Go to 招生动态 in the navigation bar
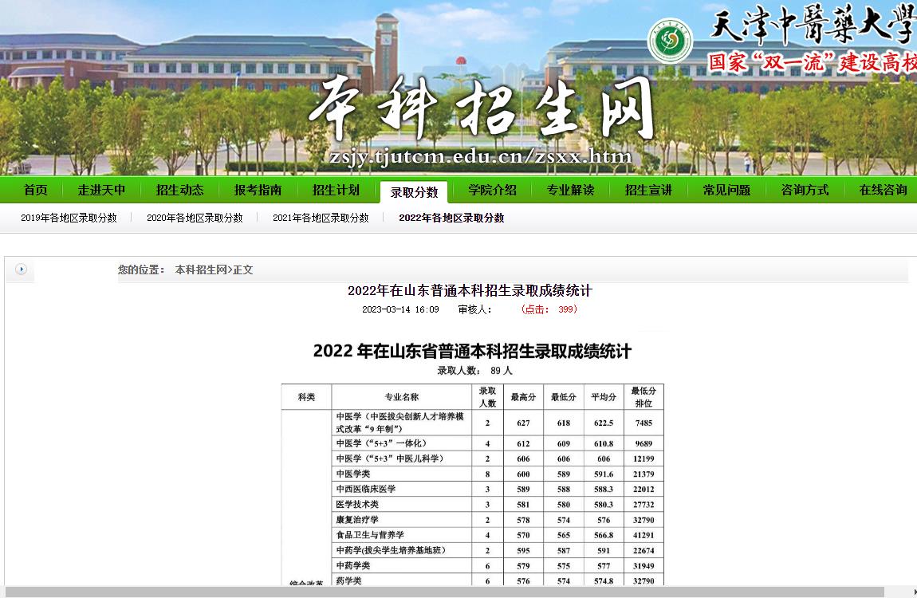This screenshot has width=917, height=598. pos(179,190)
